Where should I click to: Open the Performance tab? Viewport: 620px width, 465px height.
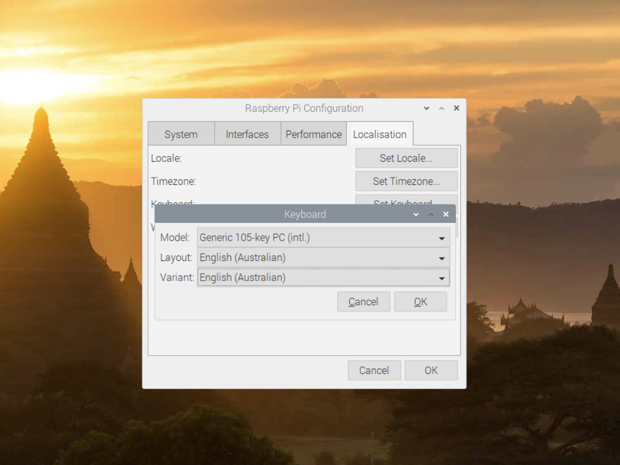314,134
